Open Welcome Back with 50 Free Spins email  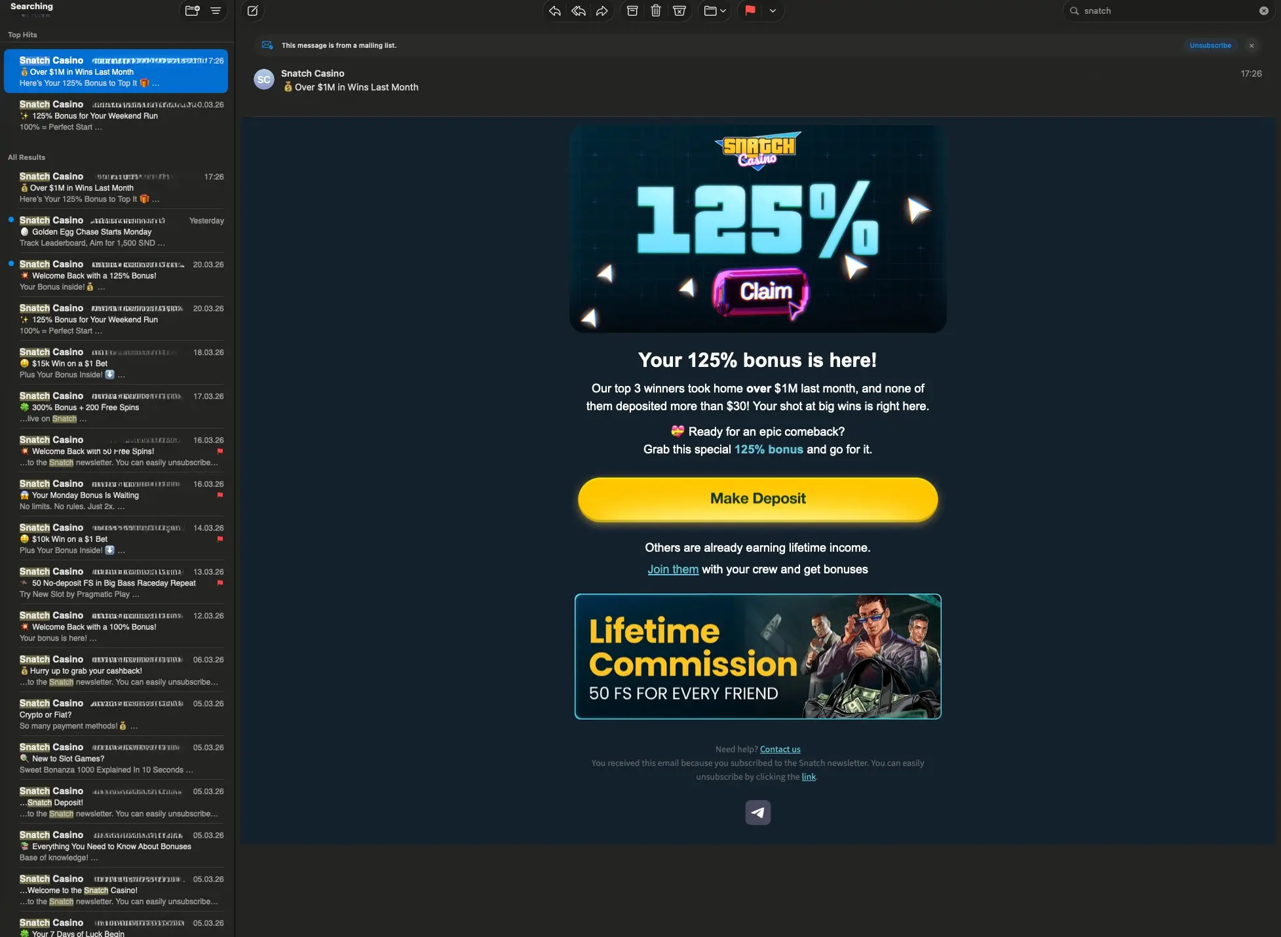[x=117, y=451]
